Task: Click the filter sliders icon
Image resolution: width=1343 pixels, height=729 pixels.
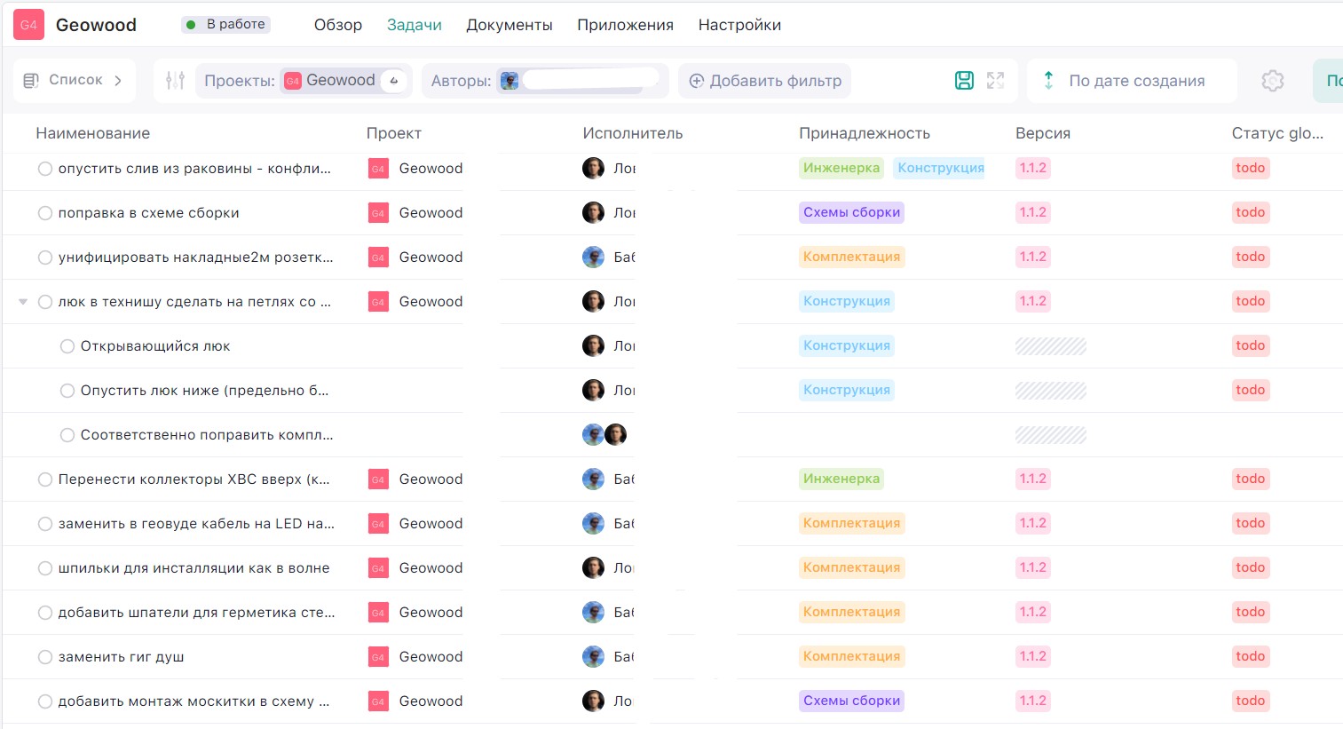Action: coord(175,81)
